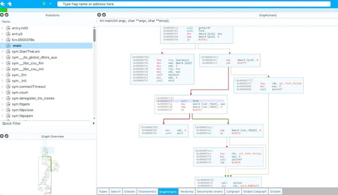Close the Functions panel with its X icon
The image size is (338, 195).
point(2,15)
